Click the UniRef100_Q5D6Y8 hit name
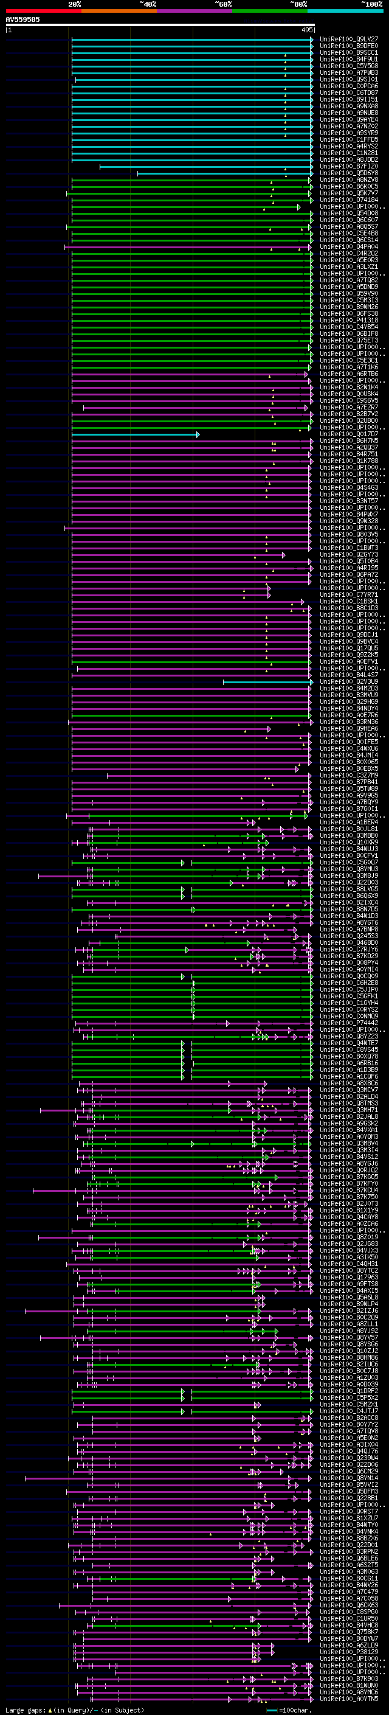389x1715 pixels. pyautogui.click(x=349, y=173)
